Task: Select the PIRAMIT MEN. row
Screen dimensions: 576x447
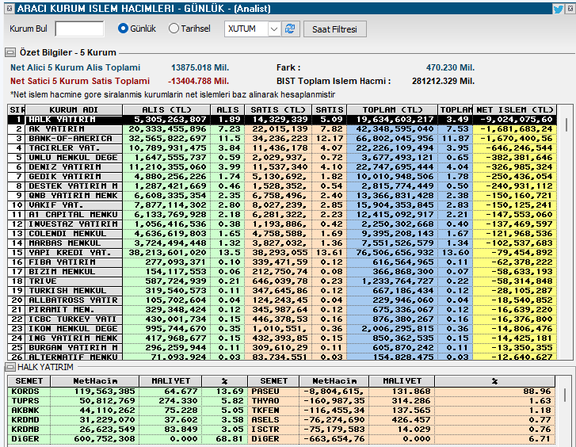Action: (x=282, y=310)
